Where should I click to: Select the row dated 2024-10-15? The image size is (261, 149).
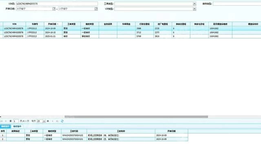click(130, 33)
